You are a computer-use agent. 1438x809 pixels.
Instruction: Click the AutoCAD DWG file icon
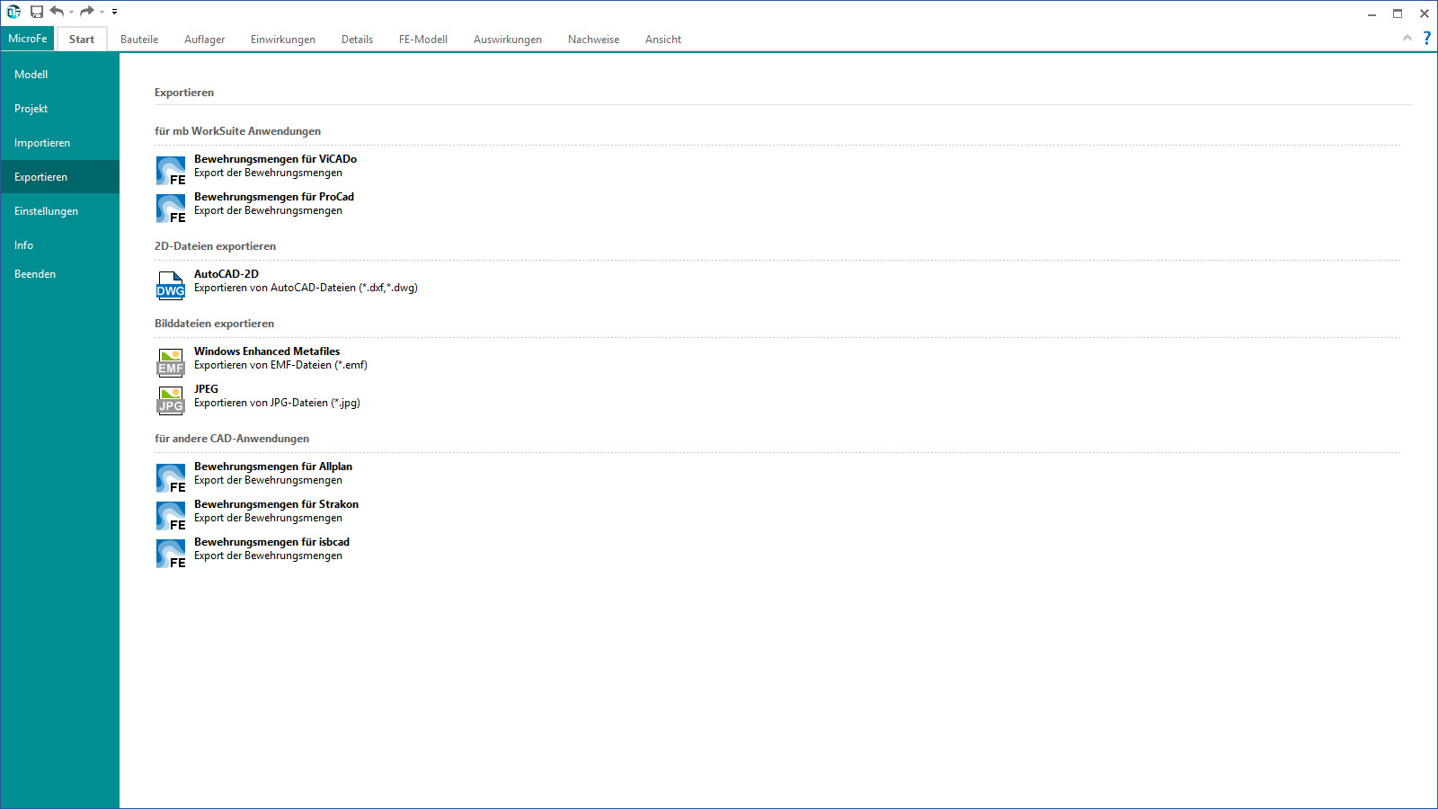171,286
